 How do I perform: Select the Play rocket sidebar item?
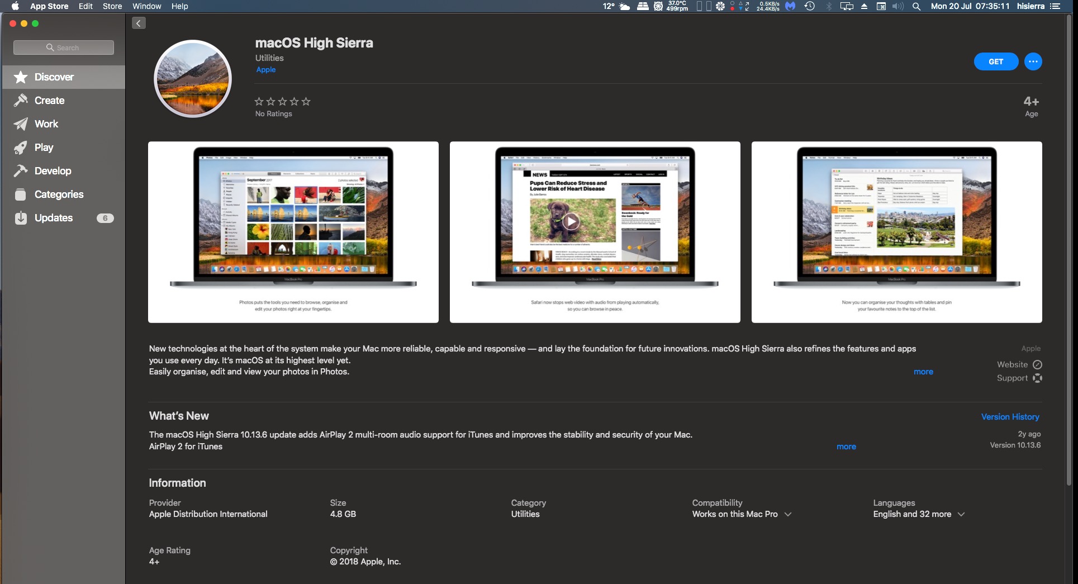click(64, 148)
